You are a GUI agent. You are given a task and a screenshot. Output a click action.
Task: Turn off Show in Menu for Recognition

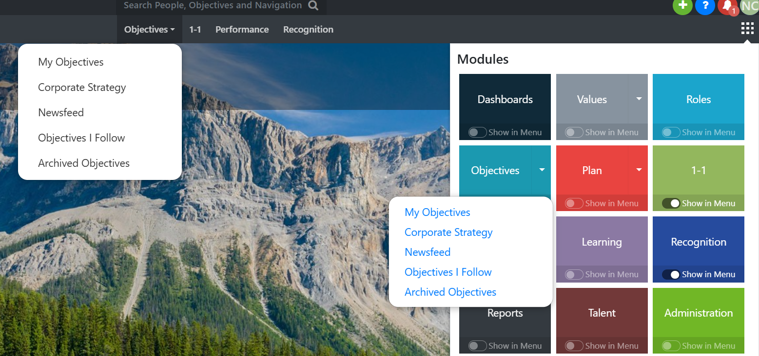671,274
